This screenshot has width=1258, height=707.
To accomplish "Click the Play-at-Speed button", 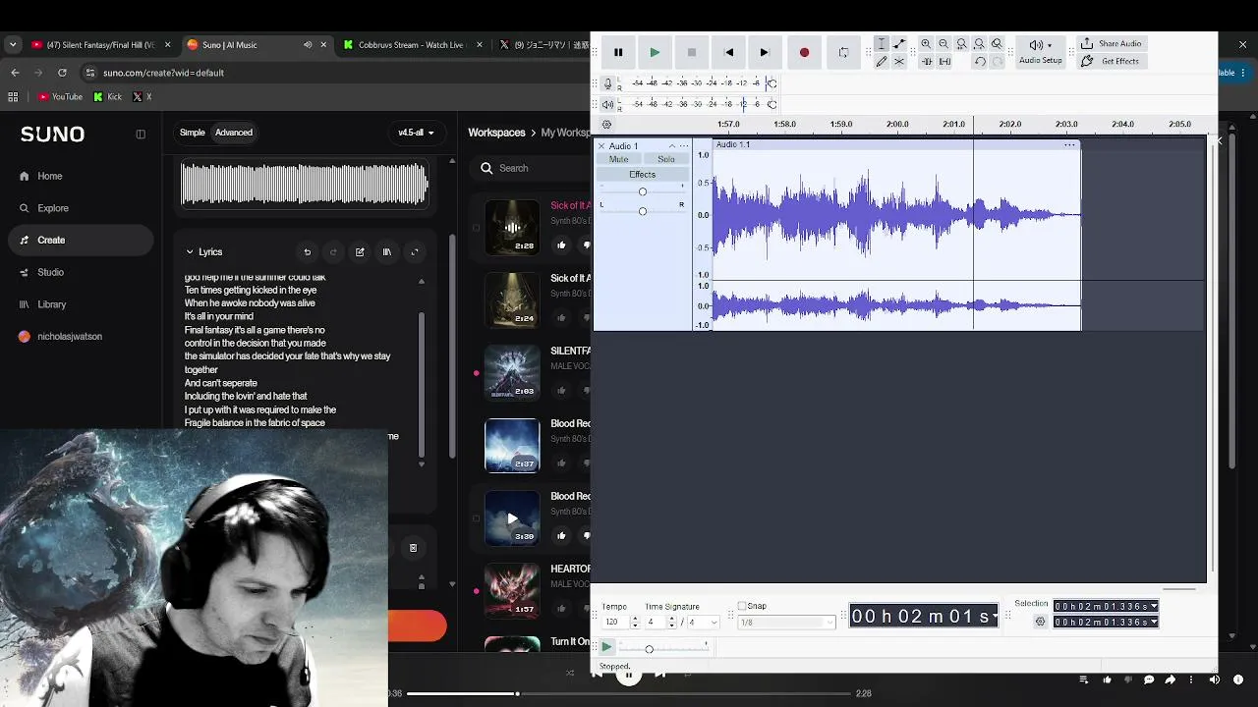I will (x=607, y=647).
